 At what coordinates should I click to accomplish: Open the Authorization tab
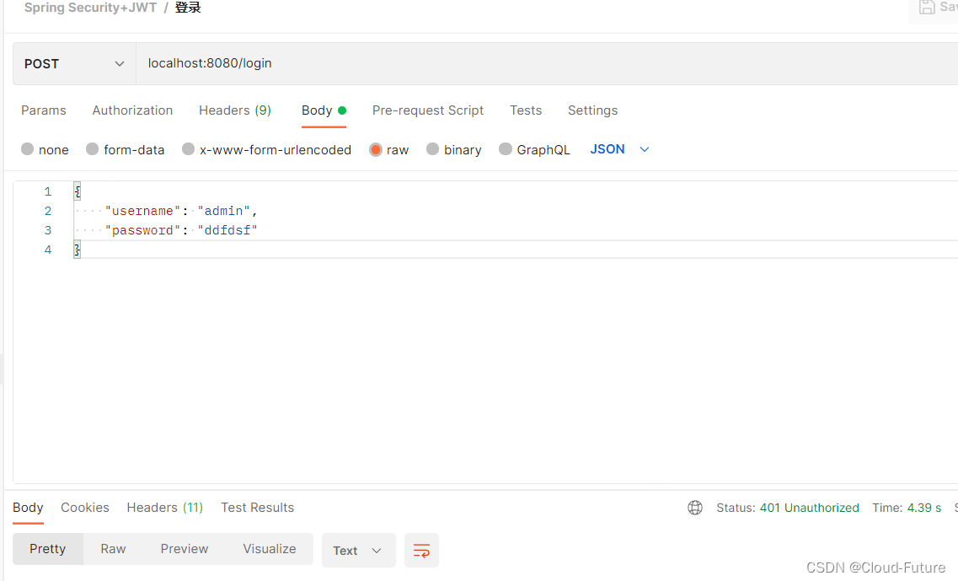(x=132, y=110)
